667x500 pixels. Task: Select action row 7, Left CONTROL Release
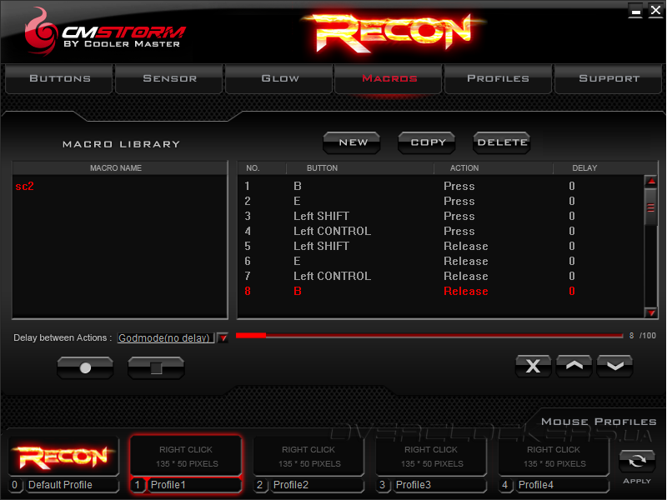[440, 276]
